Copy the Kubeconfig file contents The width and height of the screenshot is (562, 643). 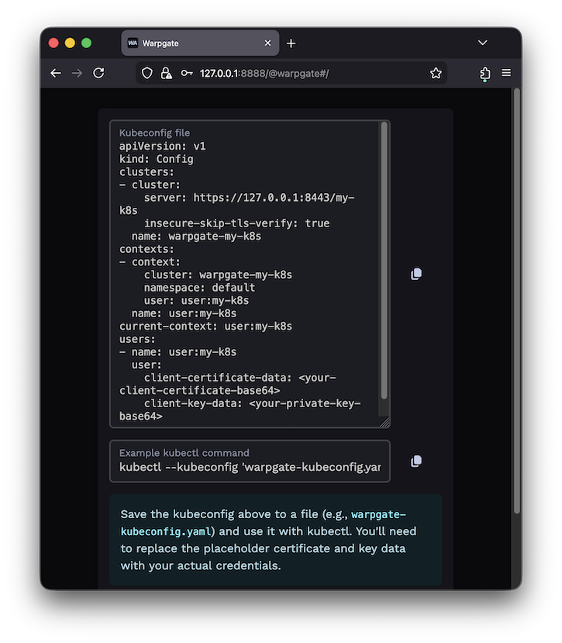click(x=416, y=274)
